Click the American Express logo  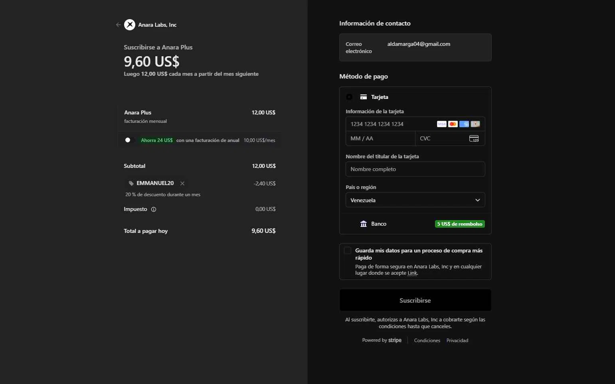pos(464,124)
